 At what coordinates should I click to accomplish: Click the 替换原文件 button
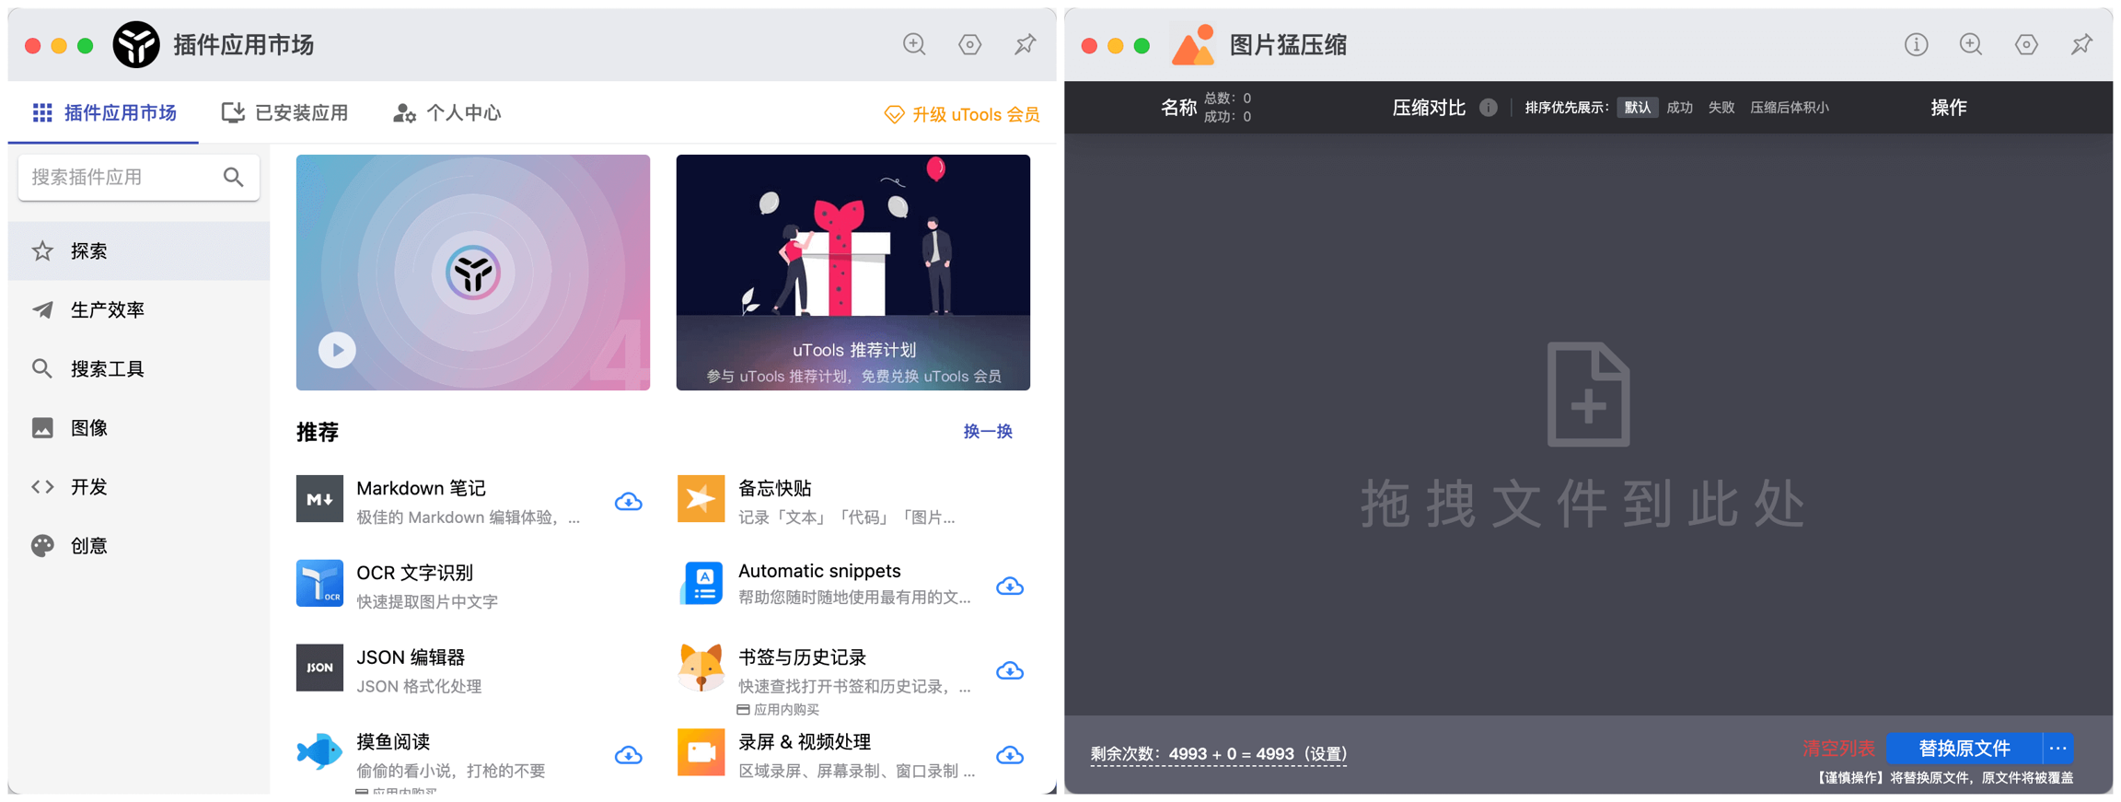click(x=1964, y=748)
